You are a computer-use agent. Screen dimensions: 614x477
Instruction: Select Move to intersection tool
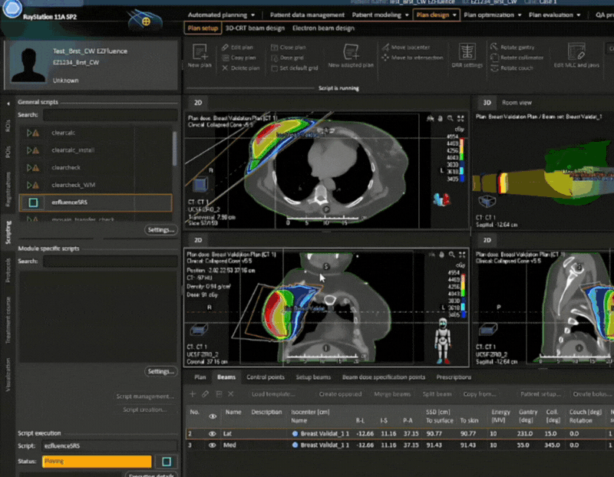(412, 58)
